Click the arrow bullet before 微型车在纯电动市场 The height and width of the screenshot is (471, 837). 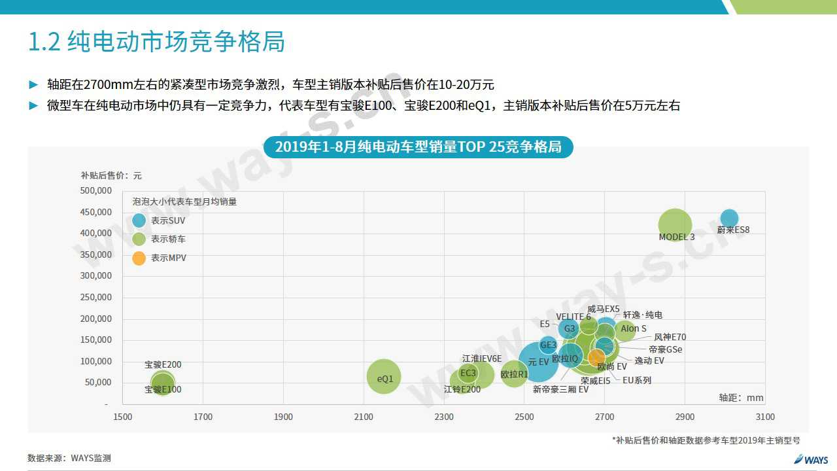(34, 105)
